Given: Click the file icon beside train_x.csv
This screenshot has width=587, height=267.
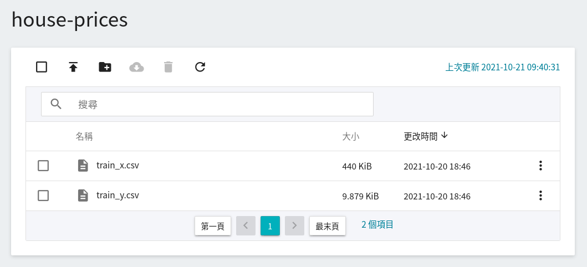Looking at the screenshot, I should tap(83, 165).
